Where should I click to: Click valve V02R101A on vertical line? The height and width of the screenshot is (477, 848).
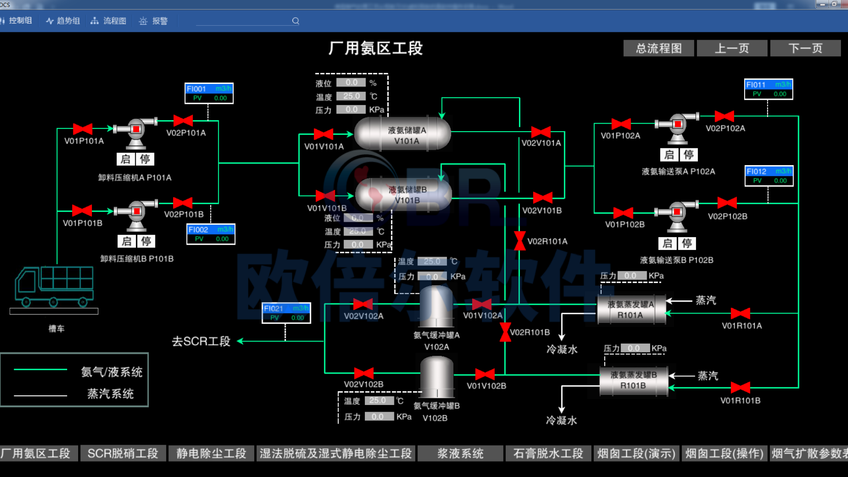click(520, 241)
